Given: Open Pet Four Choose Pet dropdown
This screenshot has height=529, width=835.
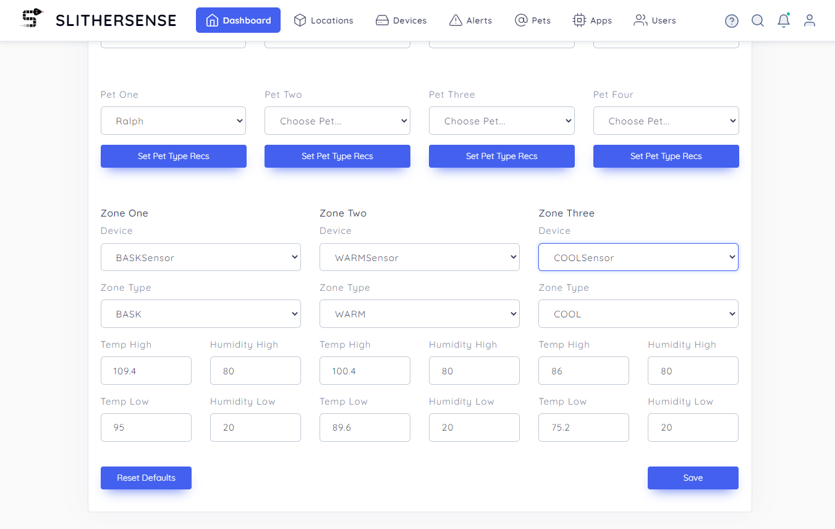Looking at the screenshot, I should [x=666, y=121].
